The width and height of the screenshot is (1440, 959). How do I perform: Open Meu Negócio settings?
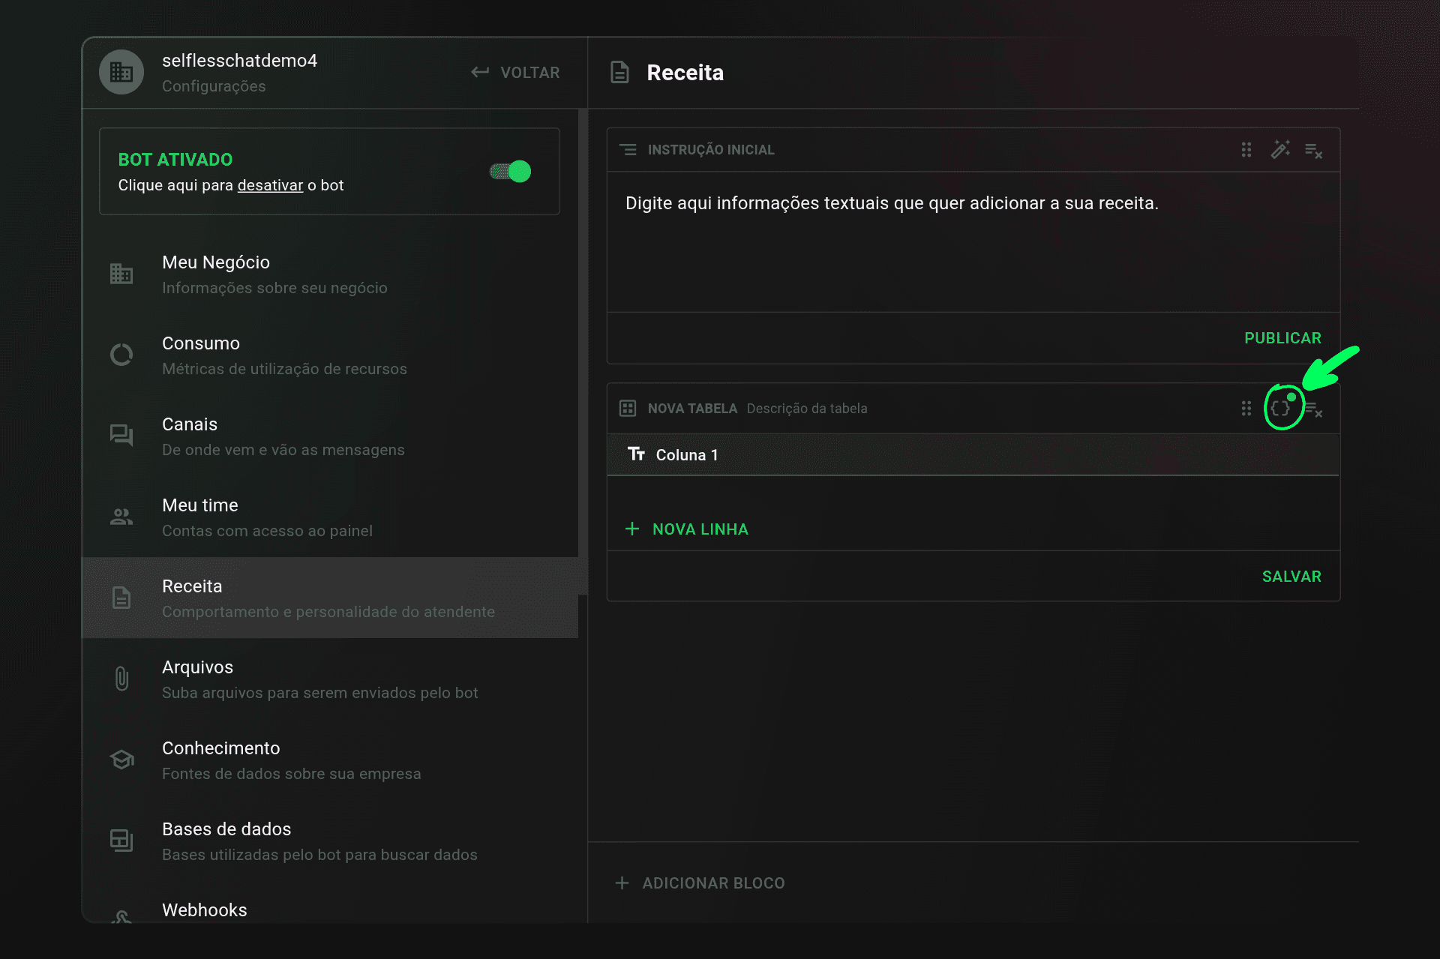(330, 274)
